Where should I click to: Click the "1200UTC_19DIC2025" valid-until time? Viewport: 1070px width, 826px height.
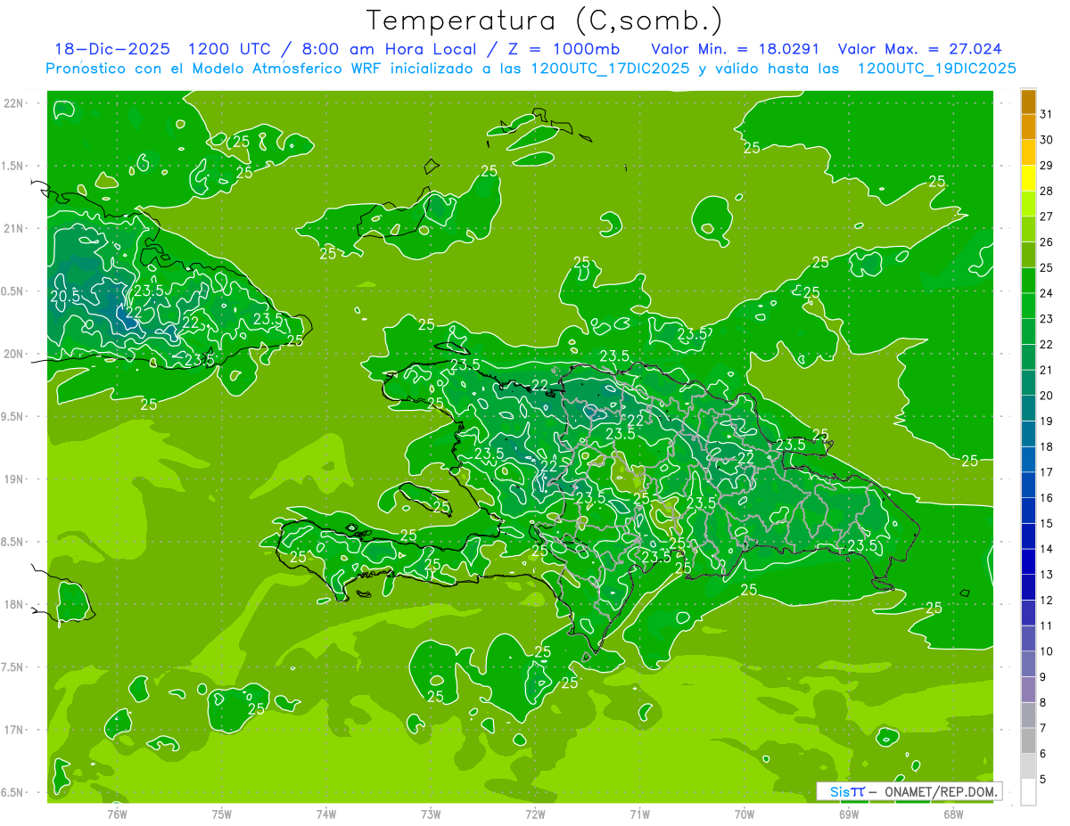click(x=937, y=69)
